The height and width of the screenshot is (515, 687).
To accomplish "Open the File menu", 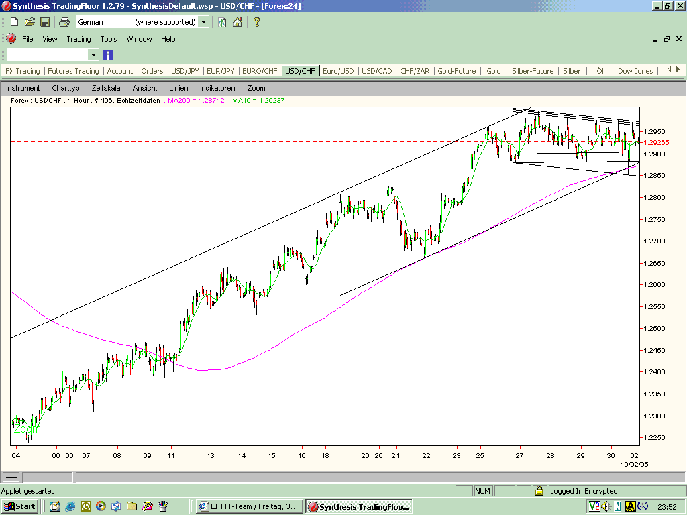I will coord(28,39).
